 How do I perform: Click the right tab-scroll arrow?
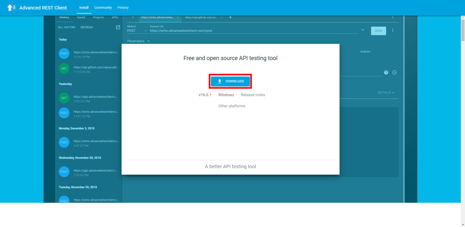(393, 17)
